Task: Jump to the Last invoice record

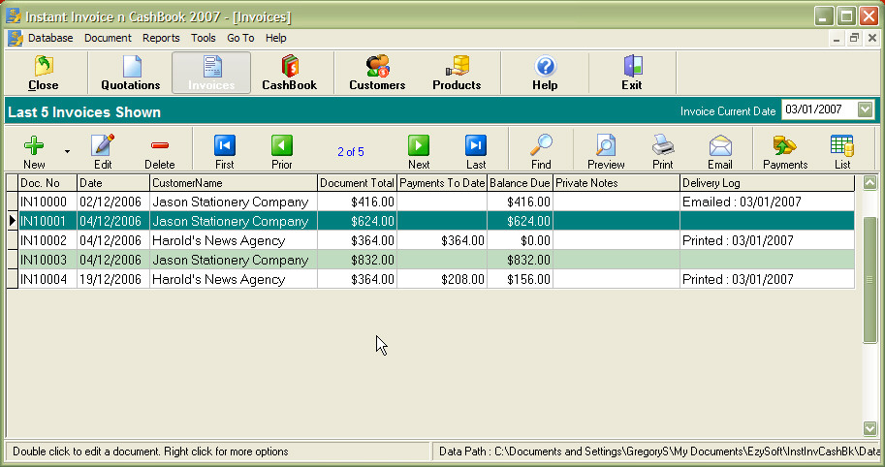Action: point(476,152)
